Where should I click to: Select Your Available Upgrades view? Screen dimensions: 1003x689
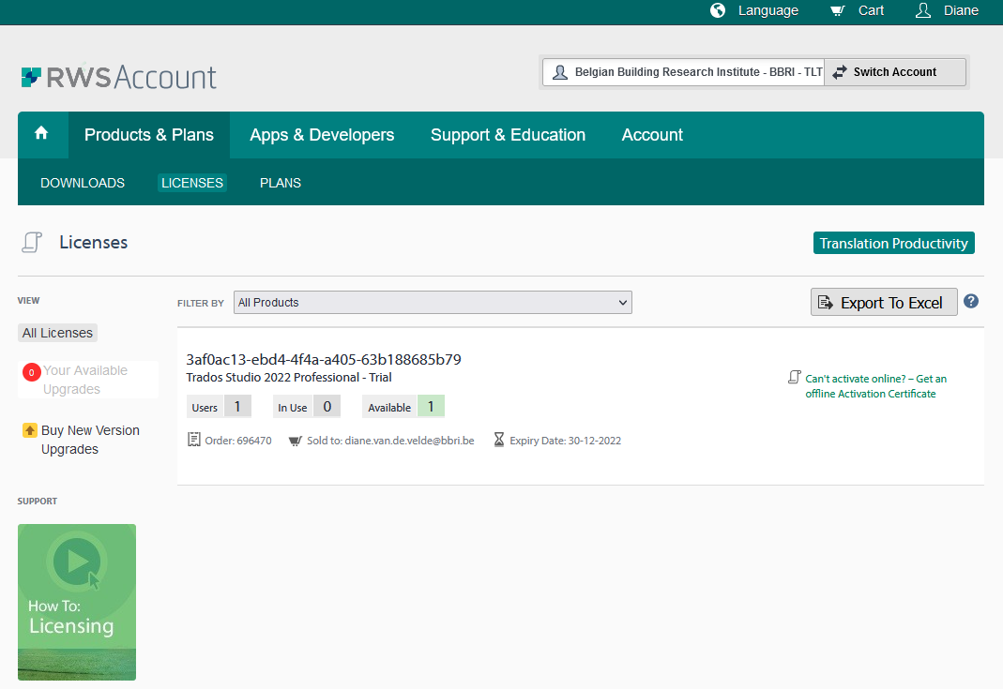(88, 380)
